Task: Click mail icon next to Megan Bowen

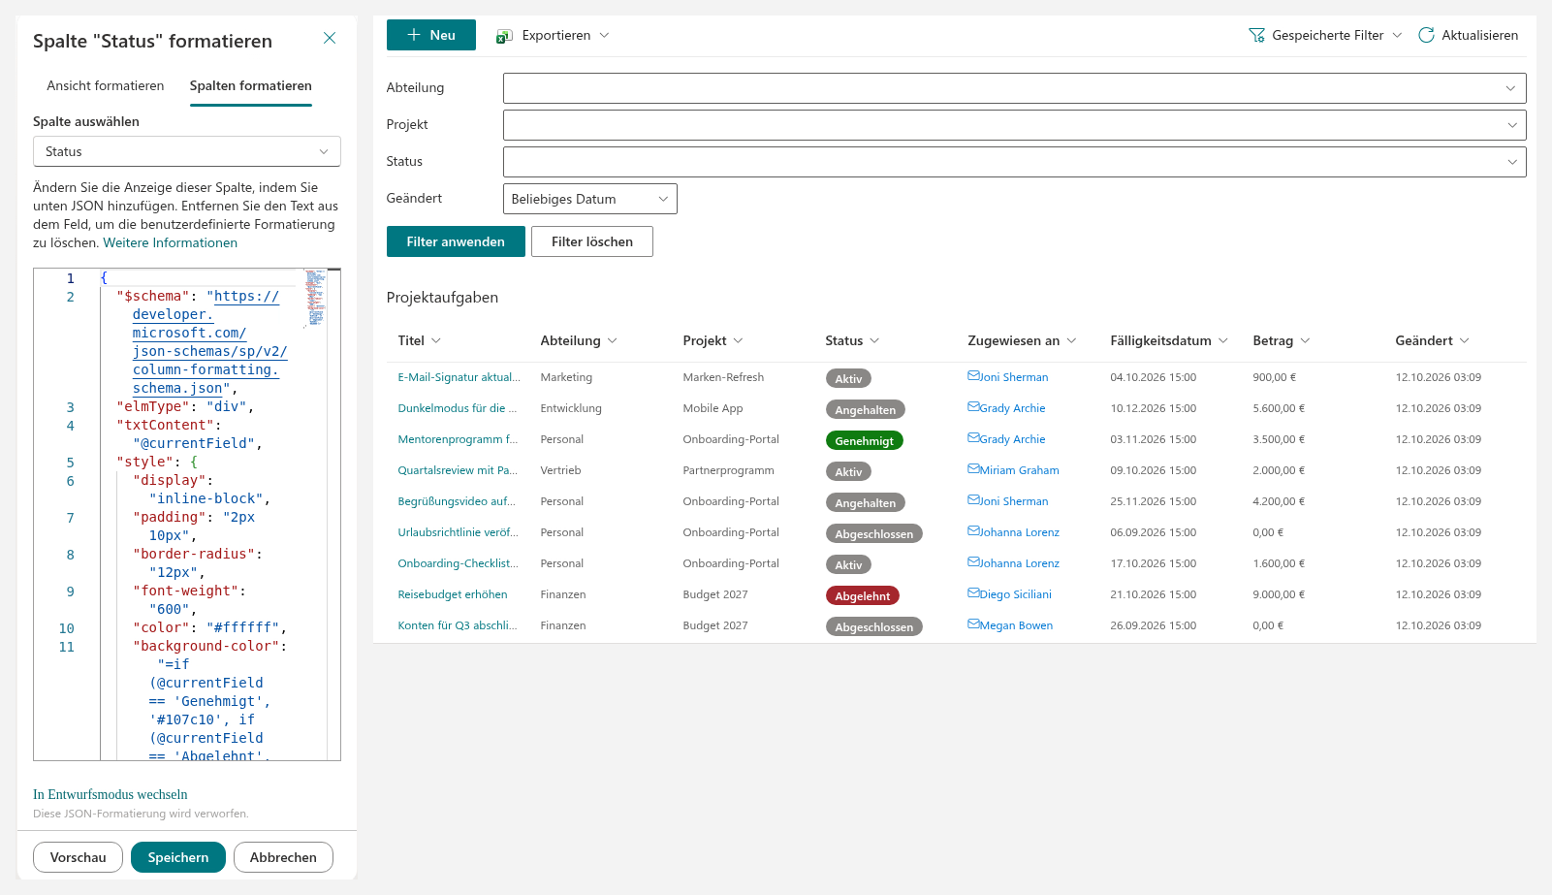Action: click(x=973, y=624)
